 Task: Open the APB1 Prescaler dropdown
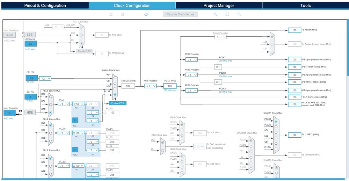click(191, 59)
